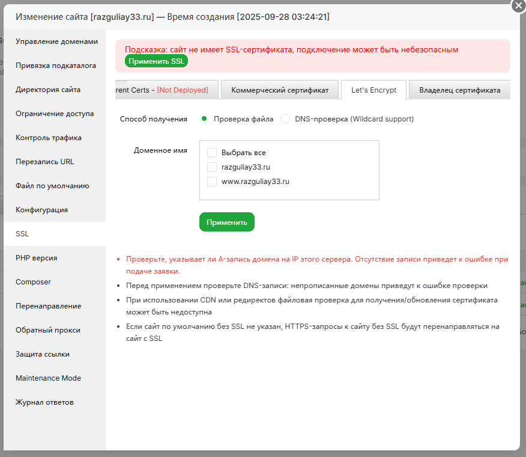
Task: Go to 'Директория сайта' section
Action: [48, 90]
